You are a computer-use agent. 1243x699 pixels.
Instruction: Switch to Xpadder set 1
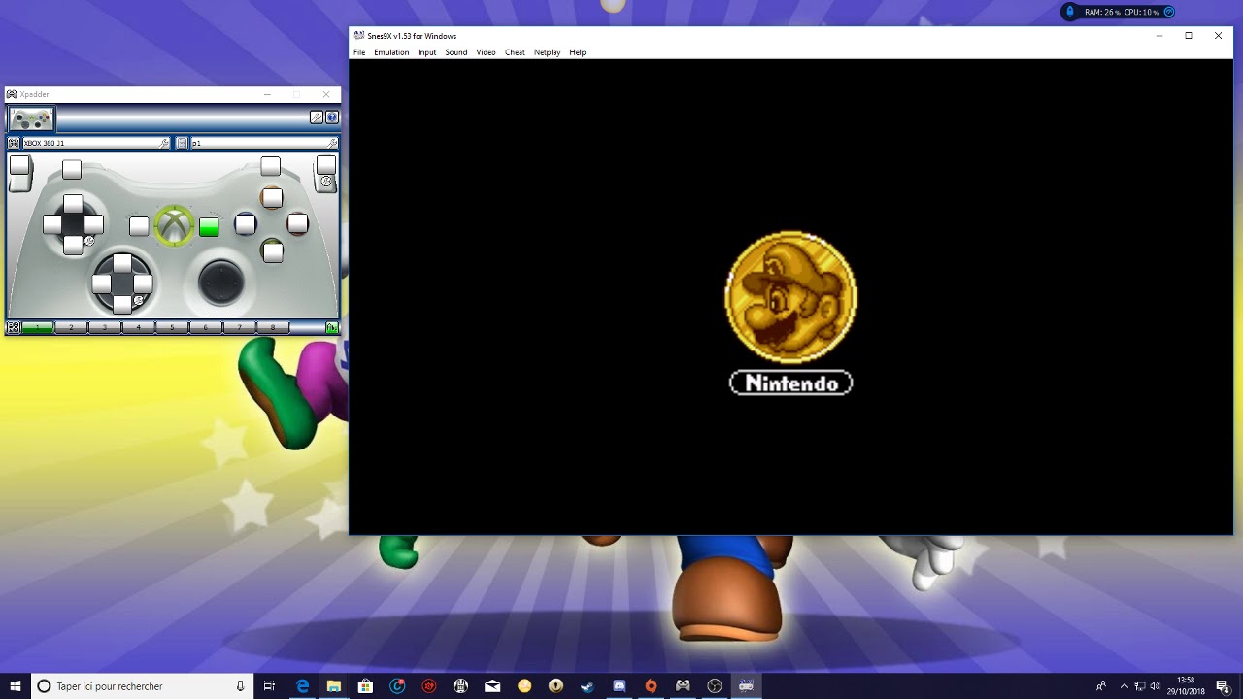(38, 328)
